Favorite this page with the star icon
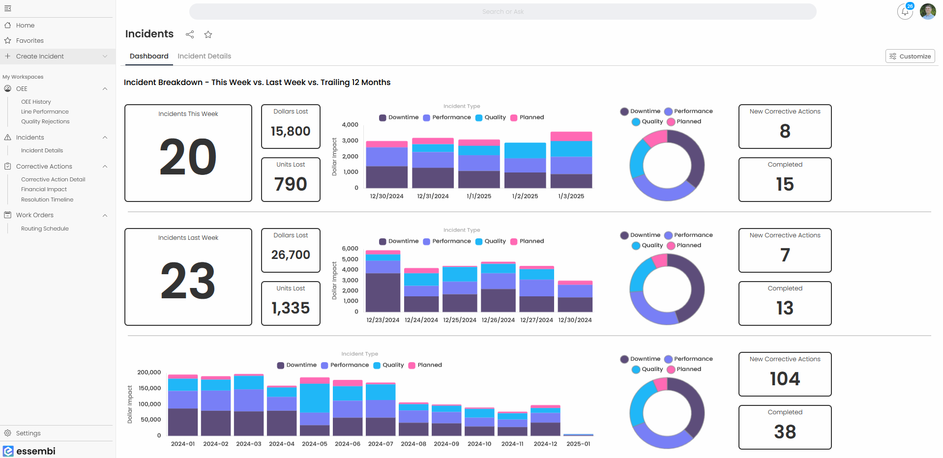This screenshot has height=458, width=943. 208,34
